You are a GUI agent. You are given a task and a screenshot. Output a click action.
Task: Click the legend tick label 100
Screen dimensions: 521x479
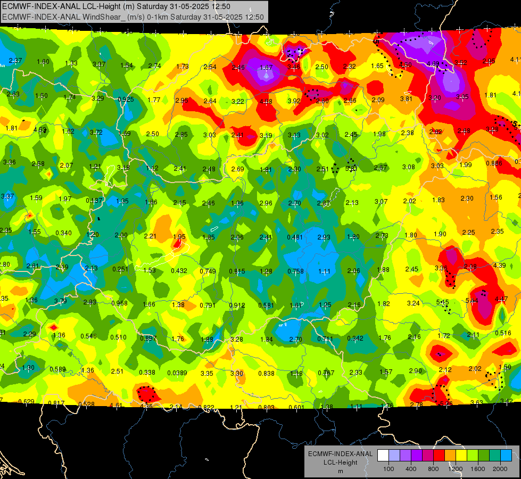click(x=388, y=469)
